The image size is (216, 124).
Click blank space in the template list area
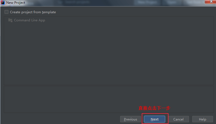tap(109, 55)
